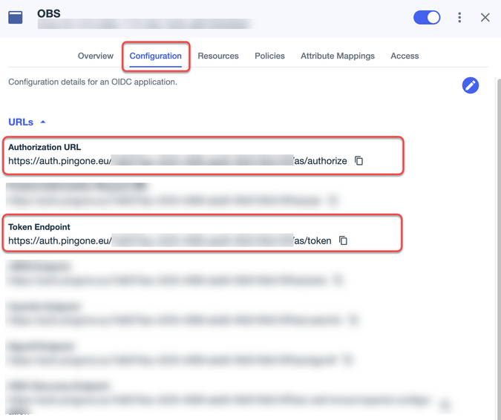Screen dimensions: 501x420
Task: Click the Authorization URL address text
Action: pyautogui.click(x=177, y=161)
